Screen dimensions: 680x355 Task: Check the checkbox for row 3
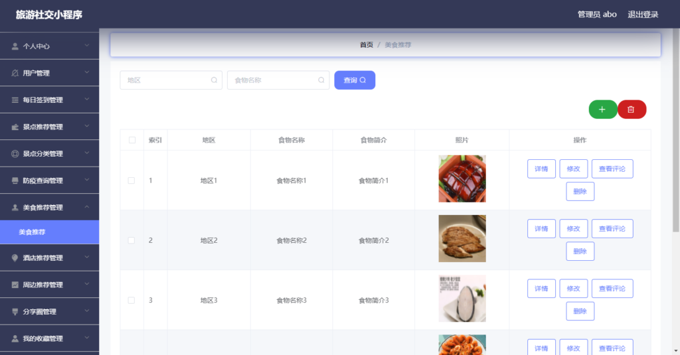(x=131, y=301)
